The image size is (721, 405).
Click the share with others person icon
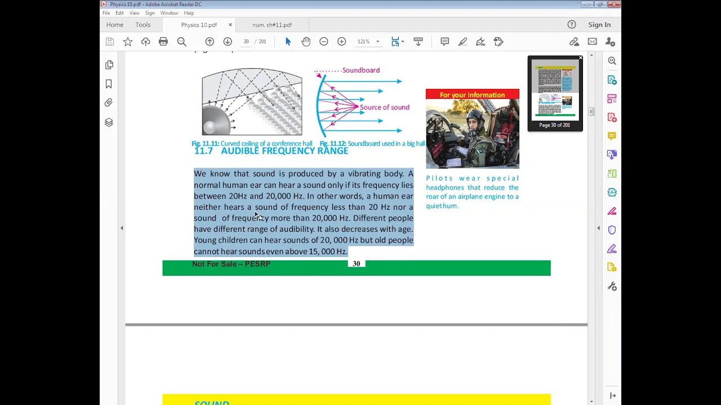coord(610,42)
